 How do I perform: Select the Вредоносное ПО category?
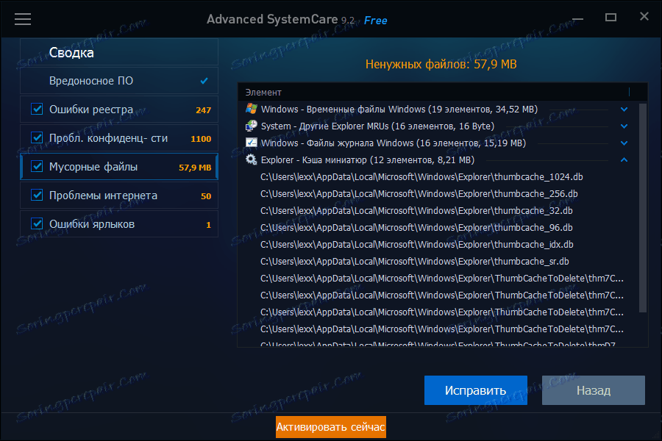pyautogui.click(x=119, y=81)
